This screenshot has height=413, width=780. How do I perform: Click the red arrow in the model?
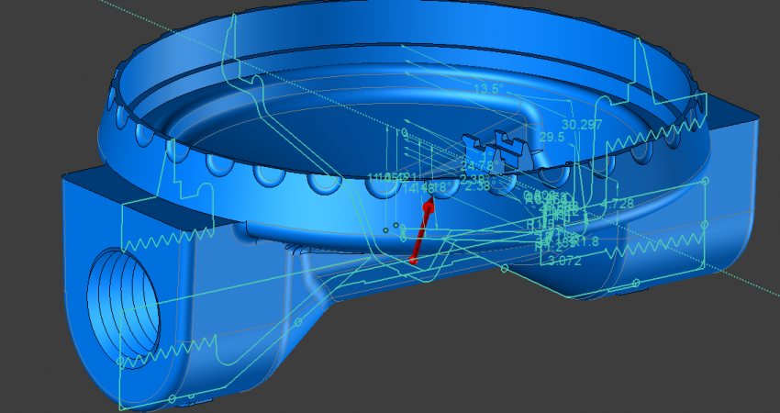[x=423, y=231]
